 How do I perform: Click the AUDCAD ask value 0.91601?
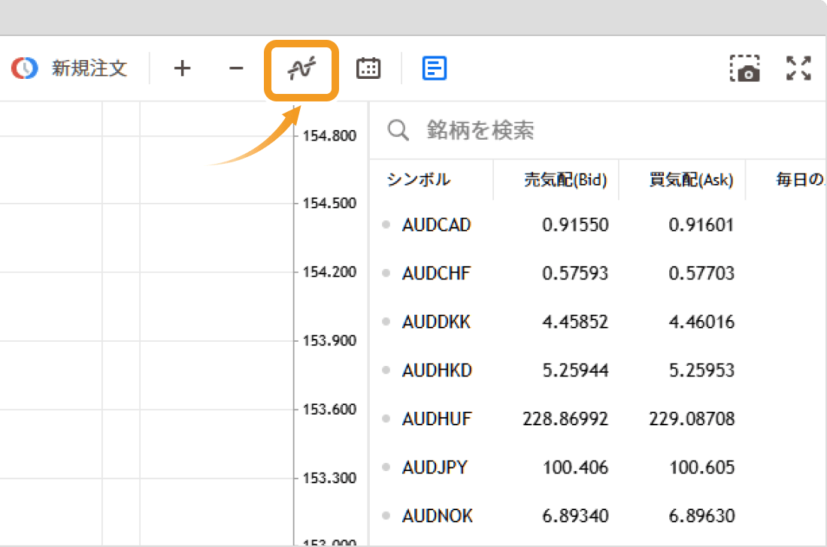701,225
